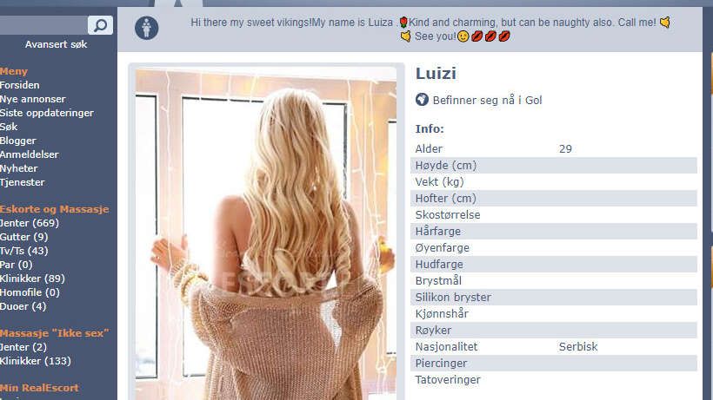
Task: Go to Nyheter page
Action: point(18,168)
